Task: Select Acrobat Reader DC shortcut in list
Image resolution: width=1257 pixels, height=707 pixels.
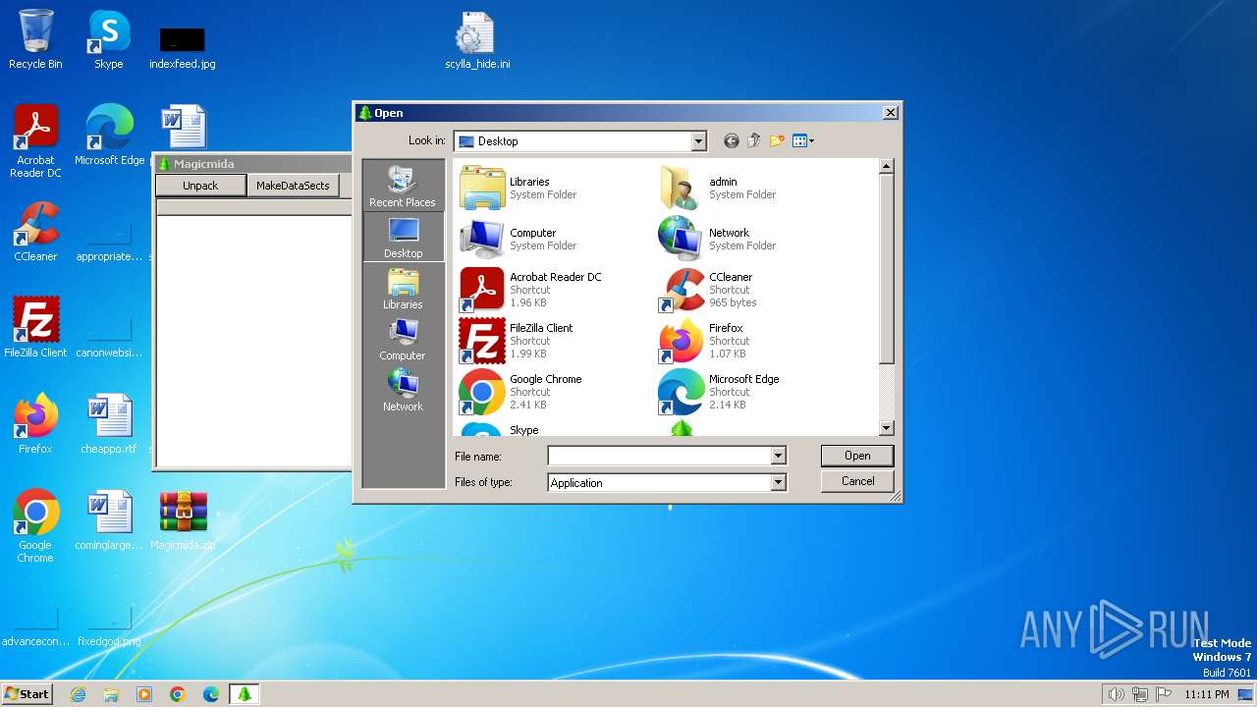Action: [531, 290]
